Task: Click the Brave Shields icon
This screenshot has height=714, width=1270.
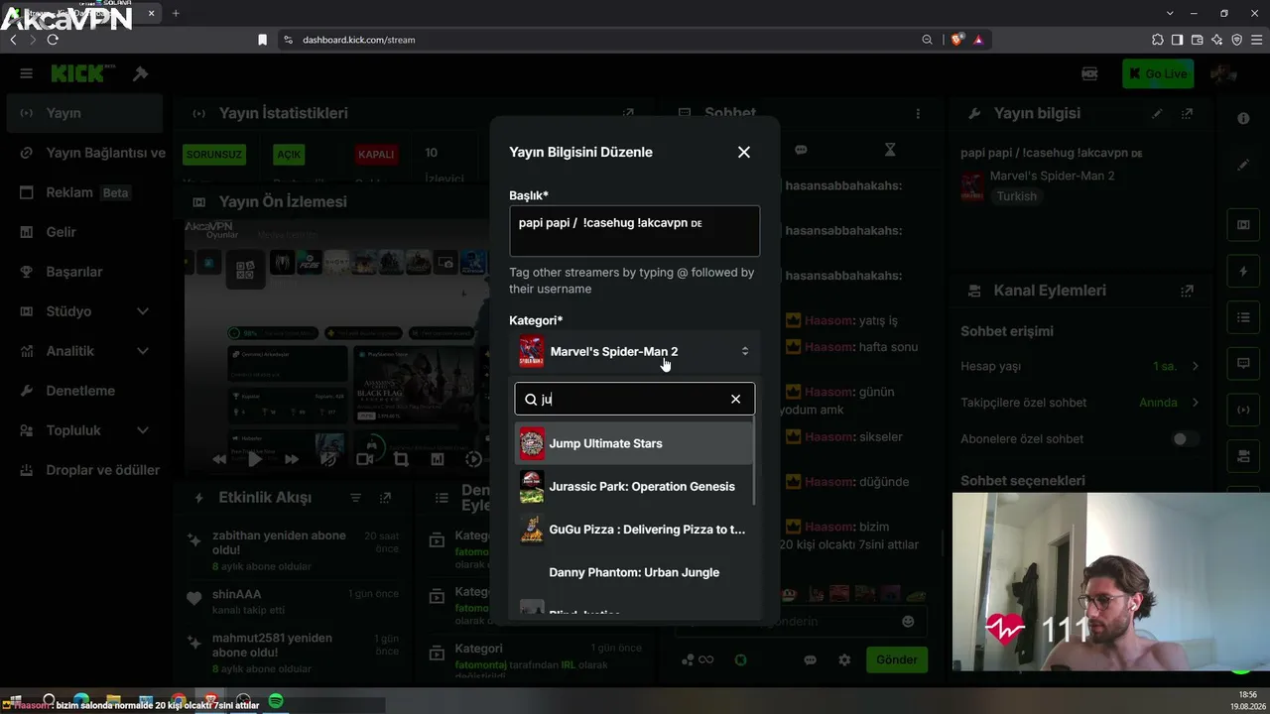Action: click(956, 40)
